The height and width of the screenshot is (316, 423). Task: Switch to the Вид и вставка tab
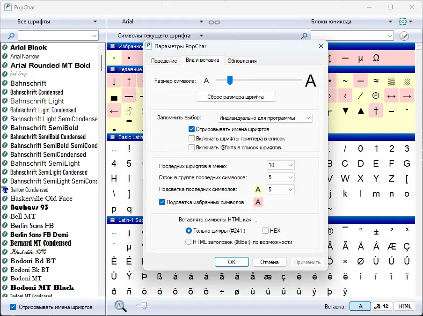(x=202, y=60)
